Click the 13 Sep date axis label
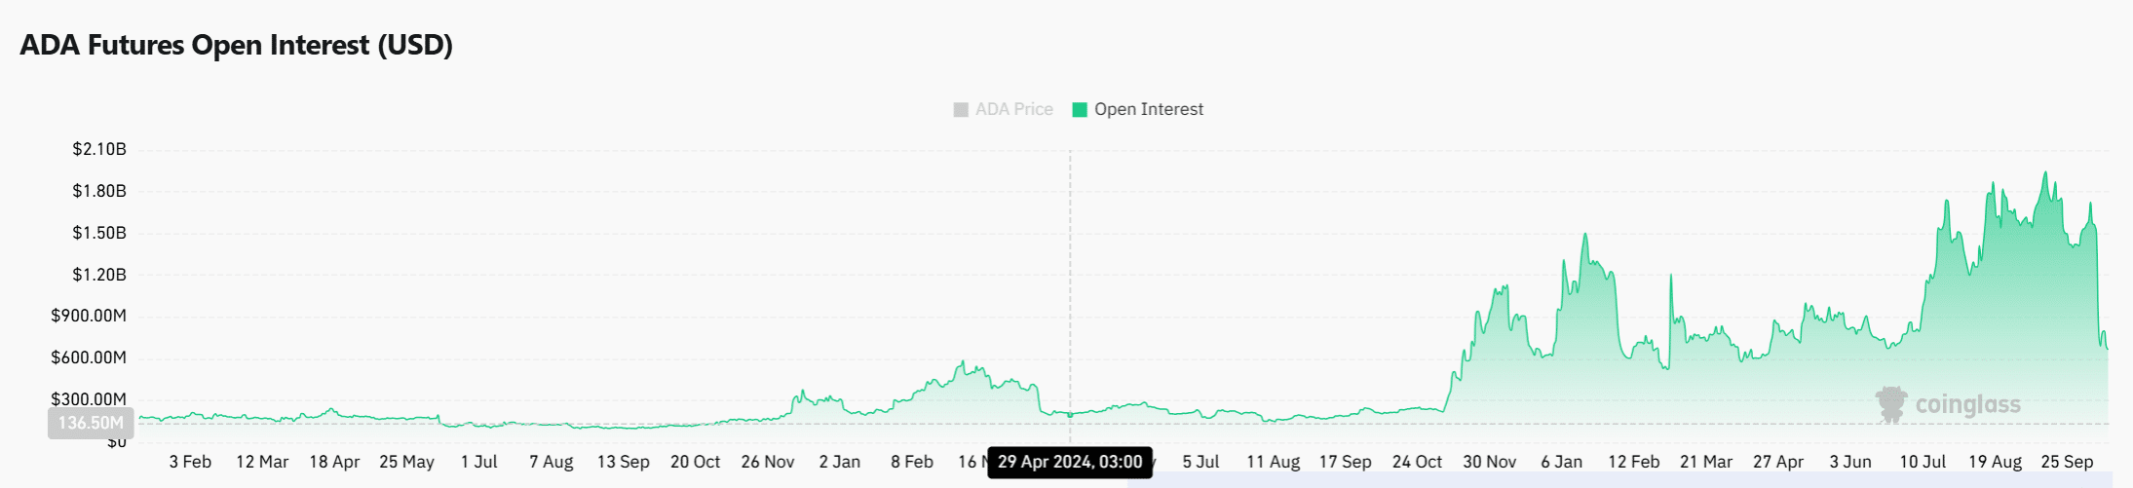Screen dimensions: 2133x488 pyautogui.click(x=624, y=462)
